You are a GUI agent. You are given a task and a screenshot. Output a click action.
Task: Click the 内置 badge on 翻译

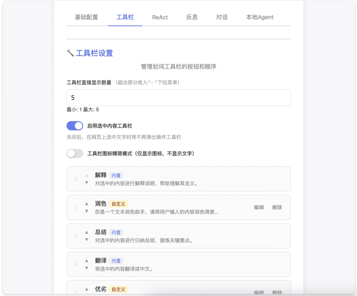click(x=116, y=261)
